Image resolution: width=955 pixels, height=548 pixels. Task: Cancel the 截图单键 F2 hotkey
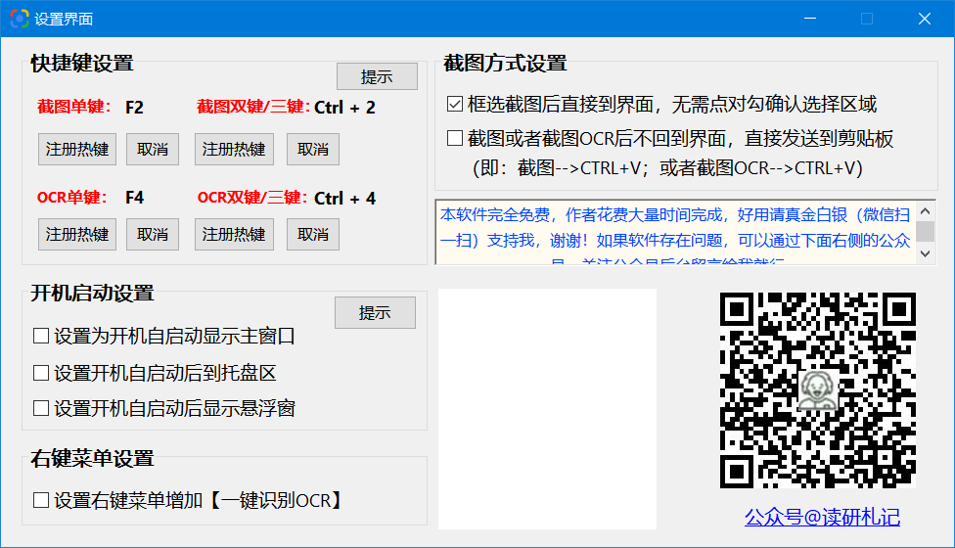pyautogui.click(x=153, y=149)
